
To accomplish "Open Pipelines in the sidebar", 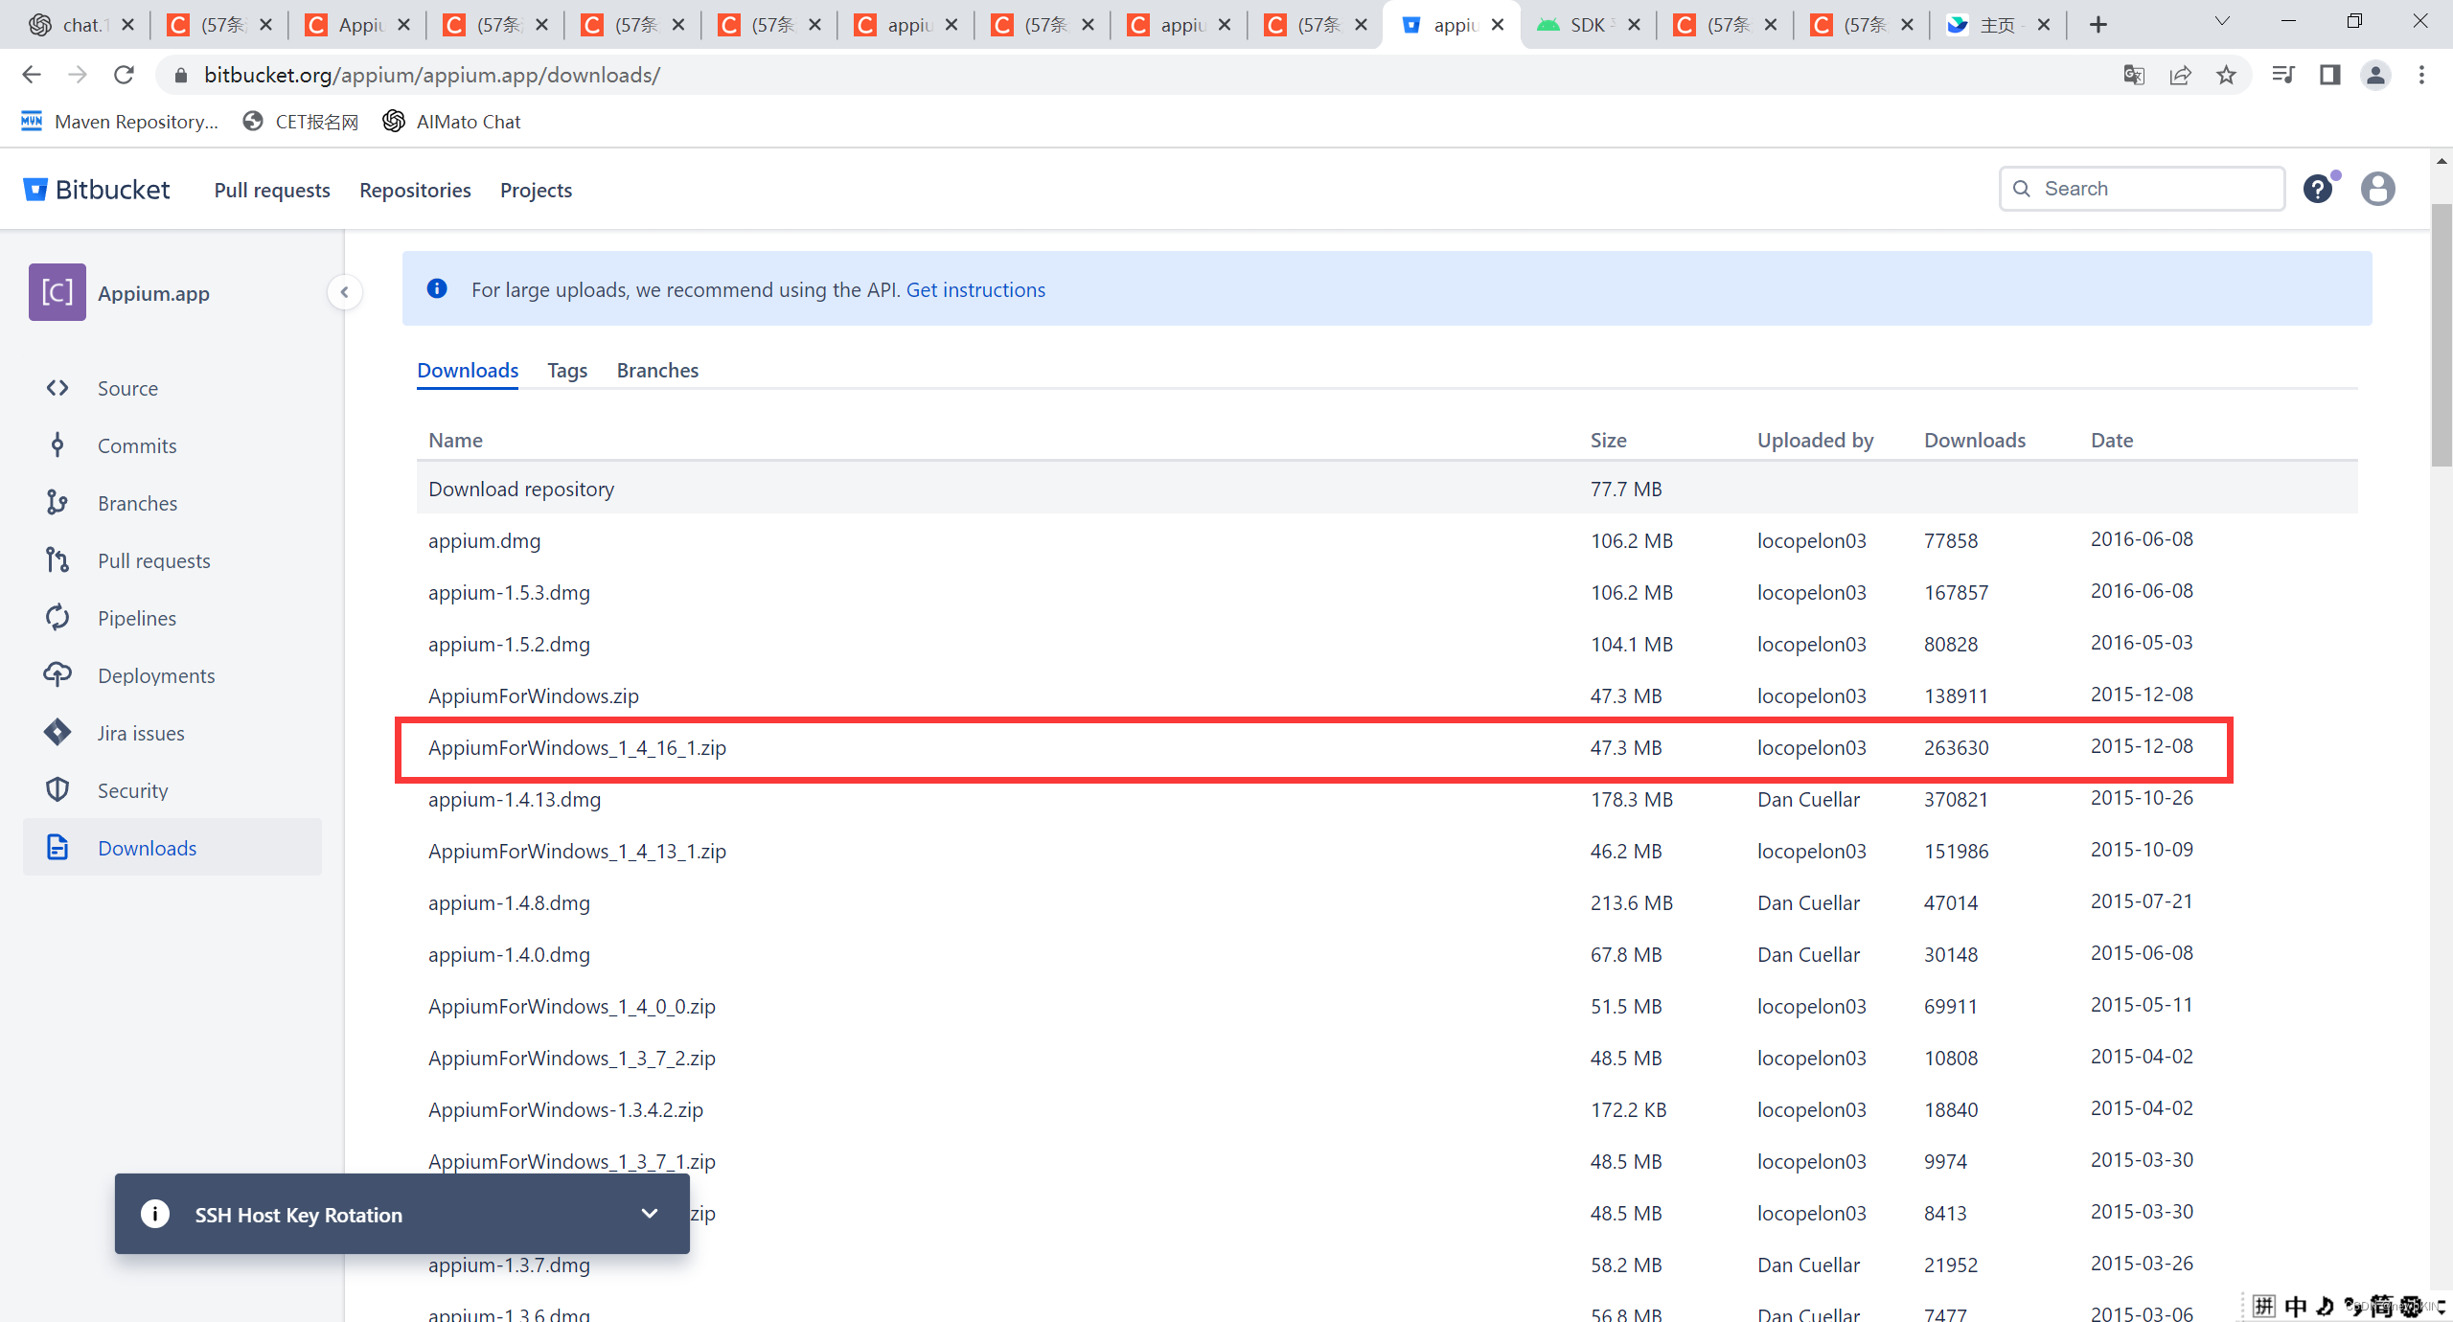I will point(136,618).
